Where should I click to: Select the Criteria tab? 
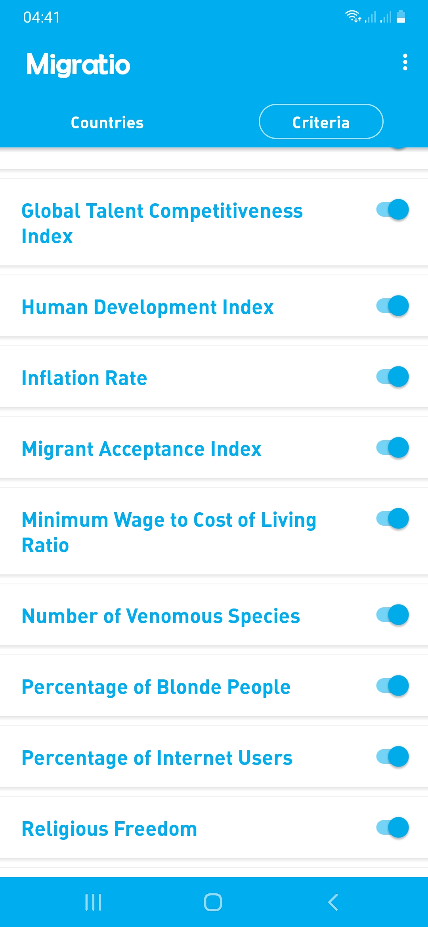321,122
